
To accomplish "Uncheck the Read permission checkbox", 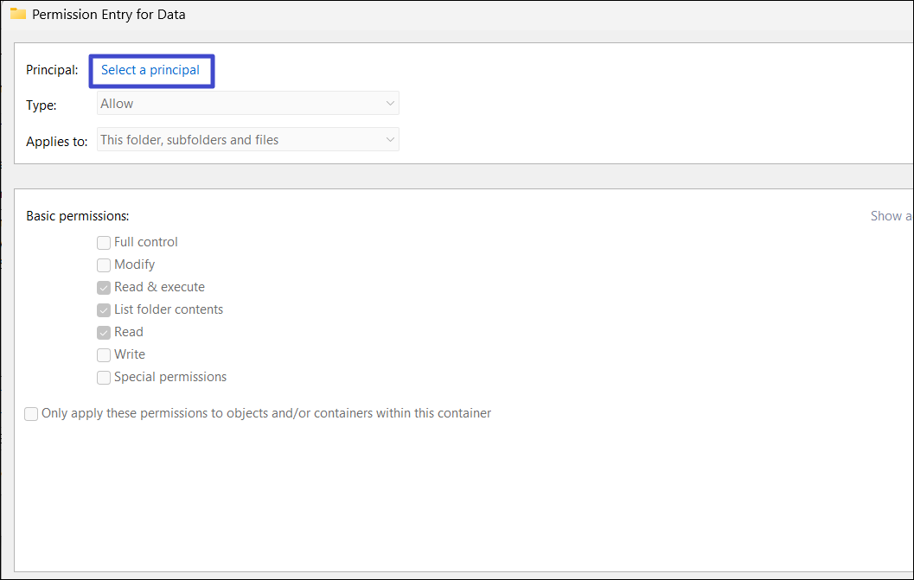I will point(104,333).
